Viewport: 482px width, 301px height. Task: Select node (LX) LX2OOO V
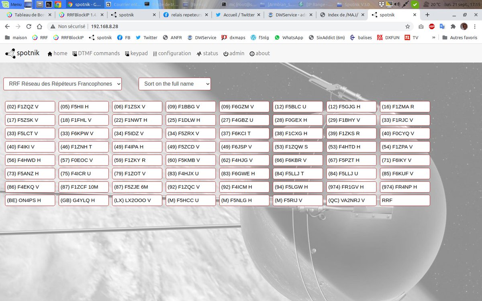tap(137, 200)
